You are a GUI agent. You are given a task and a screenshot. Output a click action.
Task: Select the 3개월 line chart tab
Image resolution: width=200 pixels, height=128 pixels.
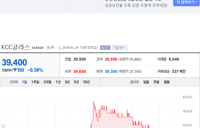pos(47,82)
